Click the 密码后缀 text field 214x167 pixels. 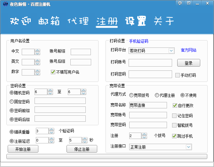click(60, 119)
